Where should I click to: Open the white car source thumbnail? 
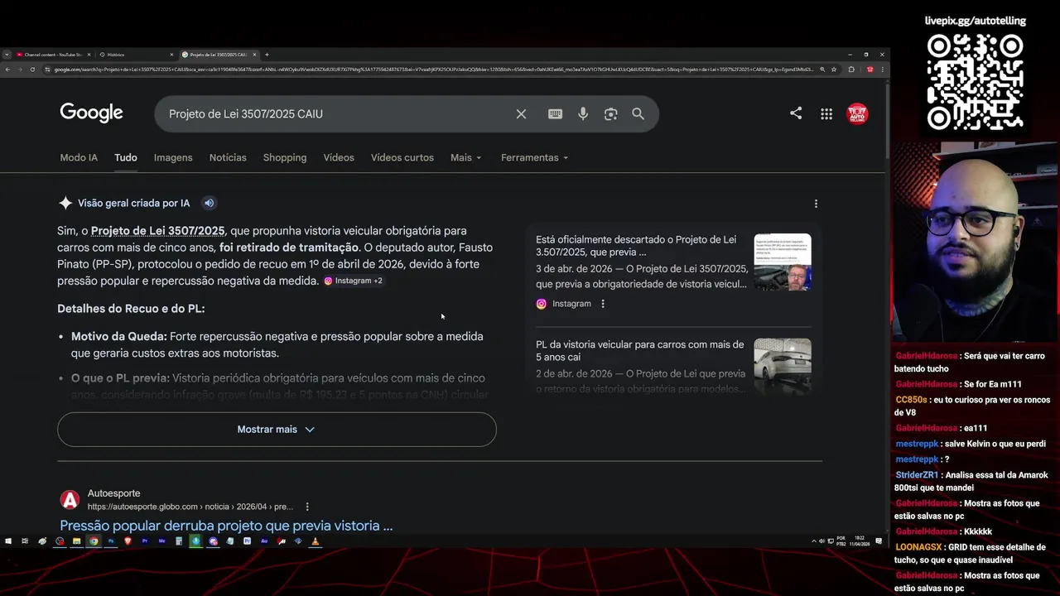[x=783, y=366]
